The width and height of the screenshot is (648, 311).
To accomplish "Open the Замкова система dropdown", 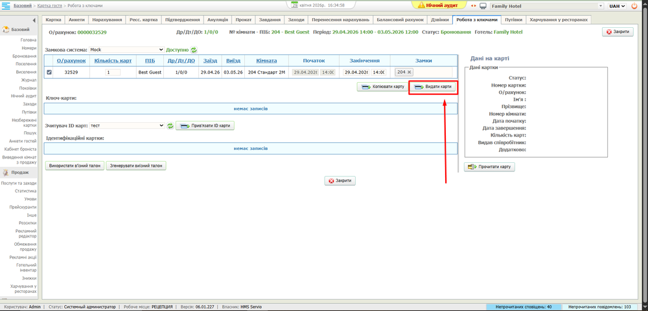I will (x=126, y=50).
